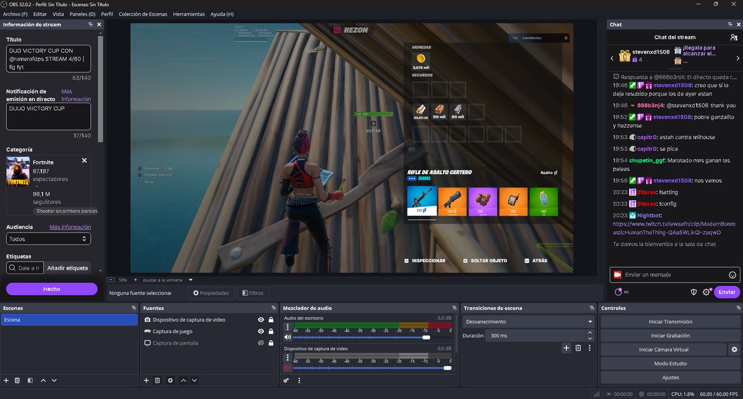This screenshot has height=399, width=743.
Task: Increase the Duración value with the stepper arrow
Action: tap(590, 333)
